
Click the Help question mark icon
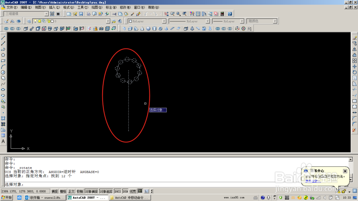230,14
